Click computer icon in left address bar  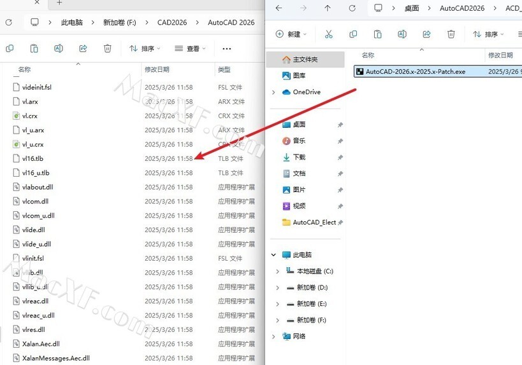(x=34, y=22)
